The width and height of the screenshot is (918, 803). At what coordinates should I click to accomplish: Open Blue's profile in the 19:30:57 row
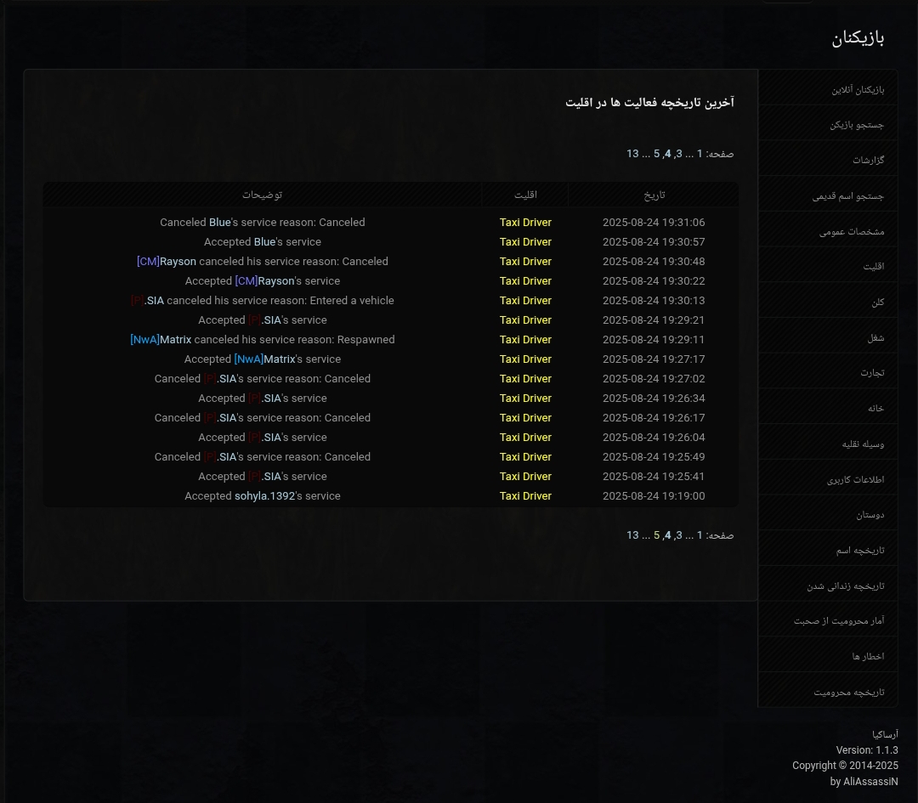pyautogui.click(x=264, y=241)
